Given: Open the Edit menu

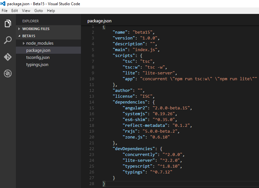Looking at the screenshot, I should tap(15, 10).
